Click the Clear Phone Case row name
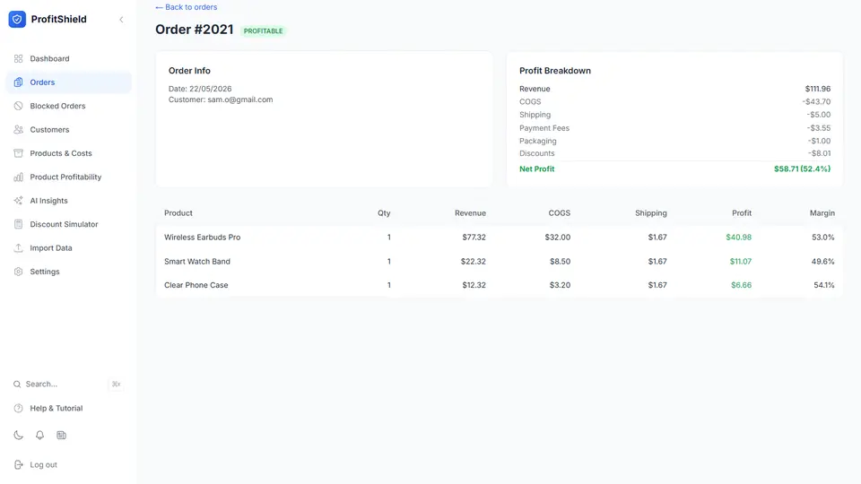This screenshot has height=484, width=861. [196, 285]
